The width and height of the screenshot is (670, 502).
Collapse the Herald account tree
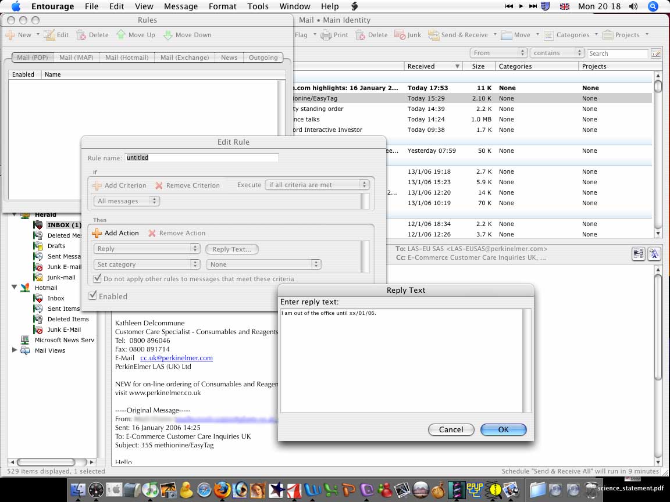(x=14, y=214)
